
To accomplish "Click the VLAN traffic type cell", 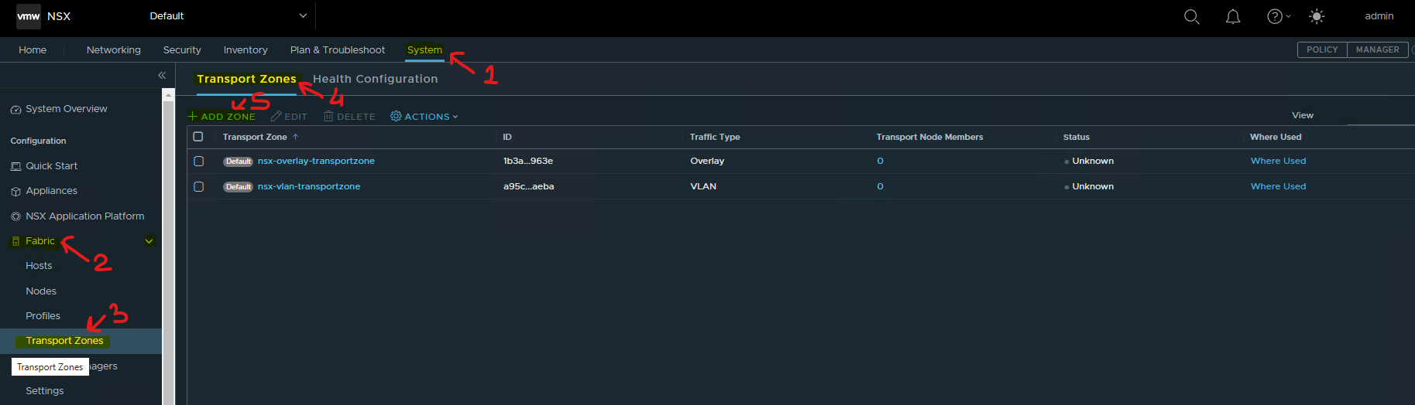I will pos(703,186).
